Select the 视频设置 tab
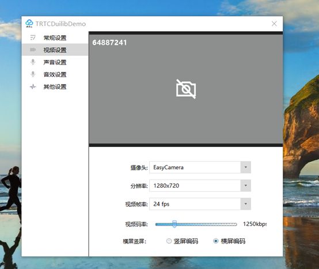Viewport: 319px width, 269px height. pos(55,50)
